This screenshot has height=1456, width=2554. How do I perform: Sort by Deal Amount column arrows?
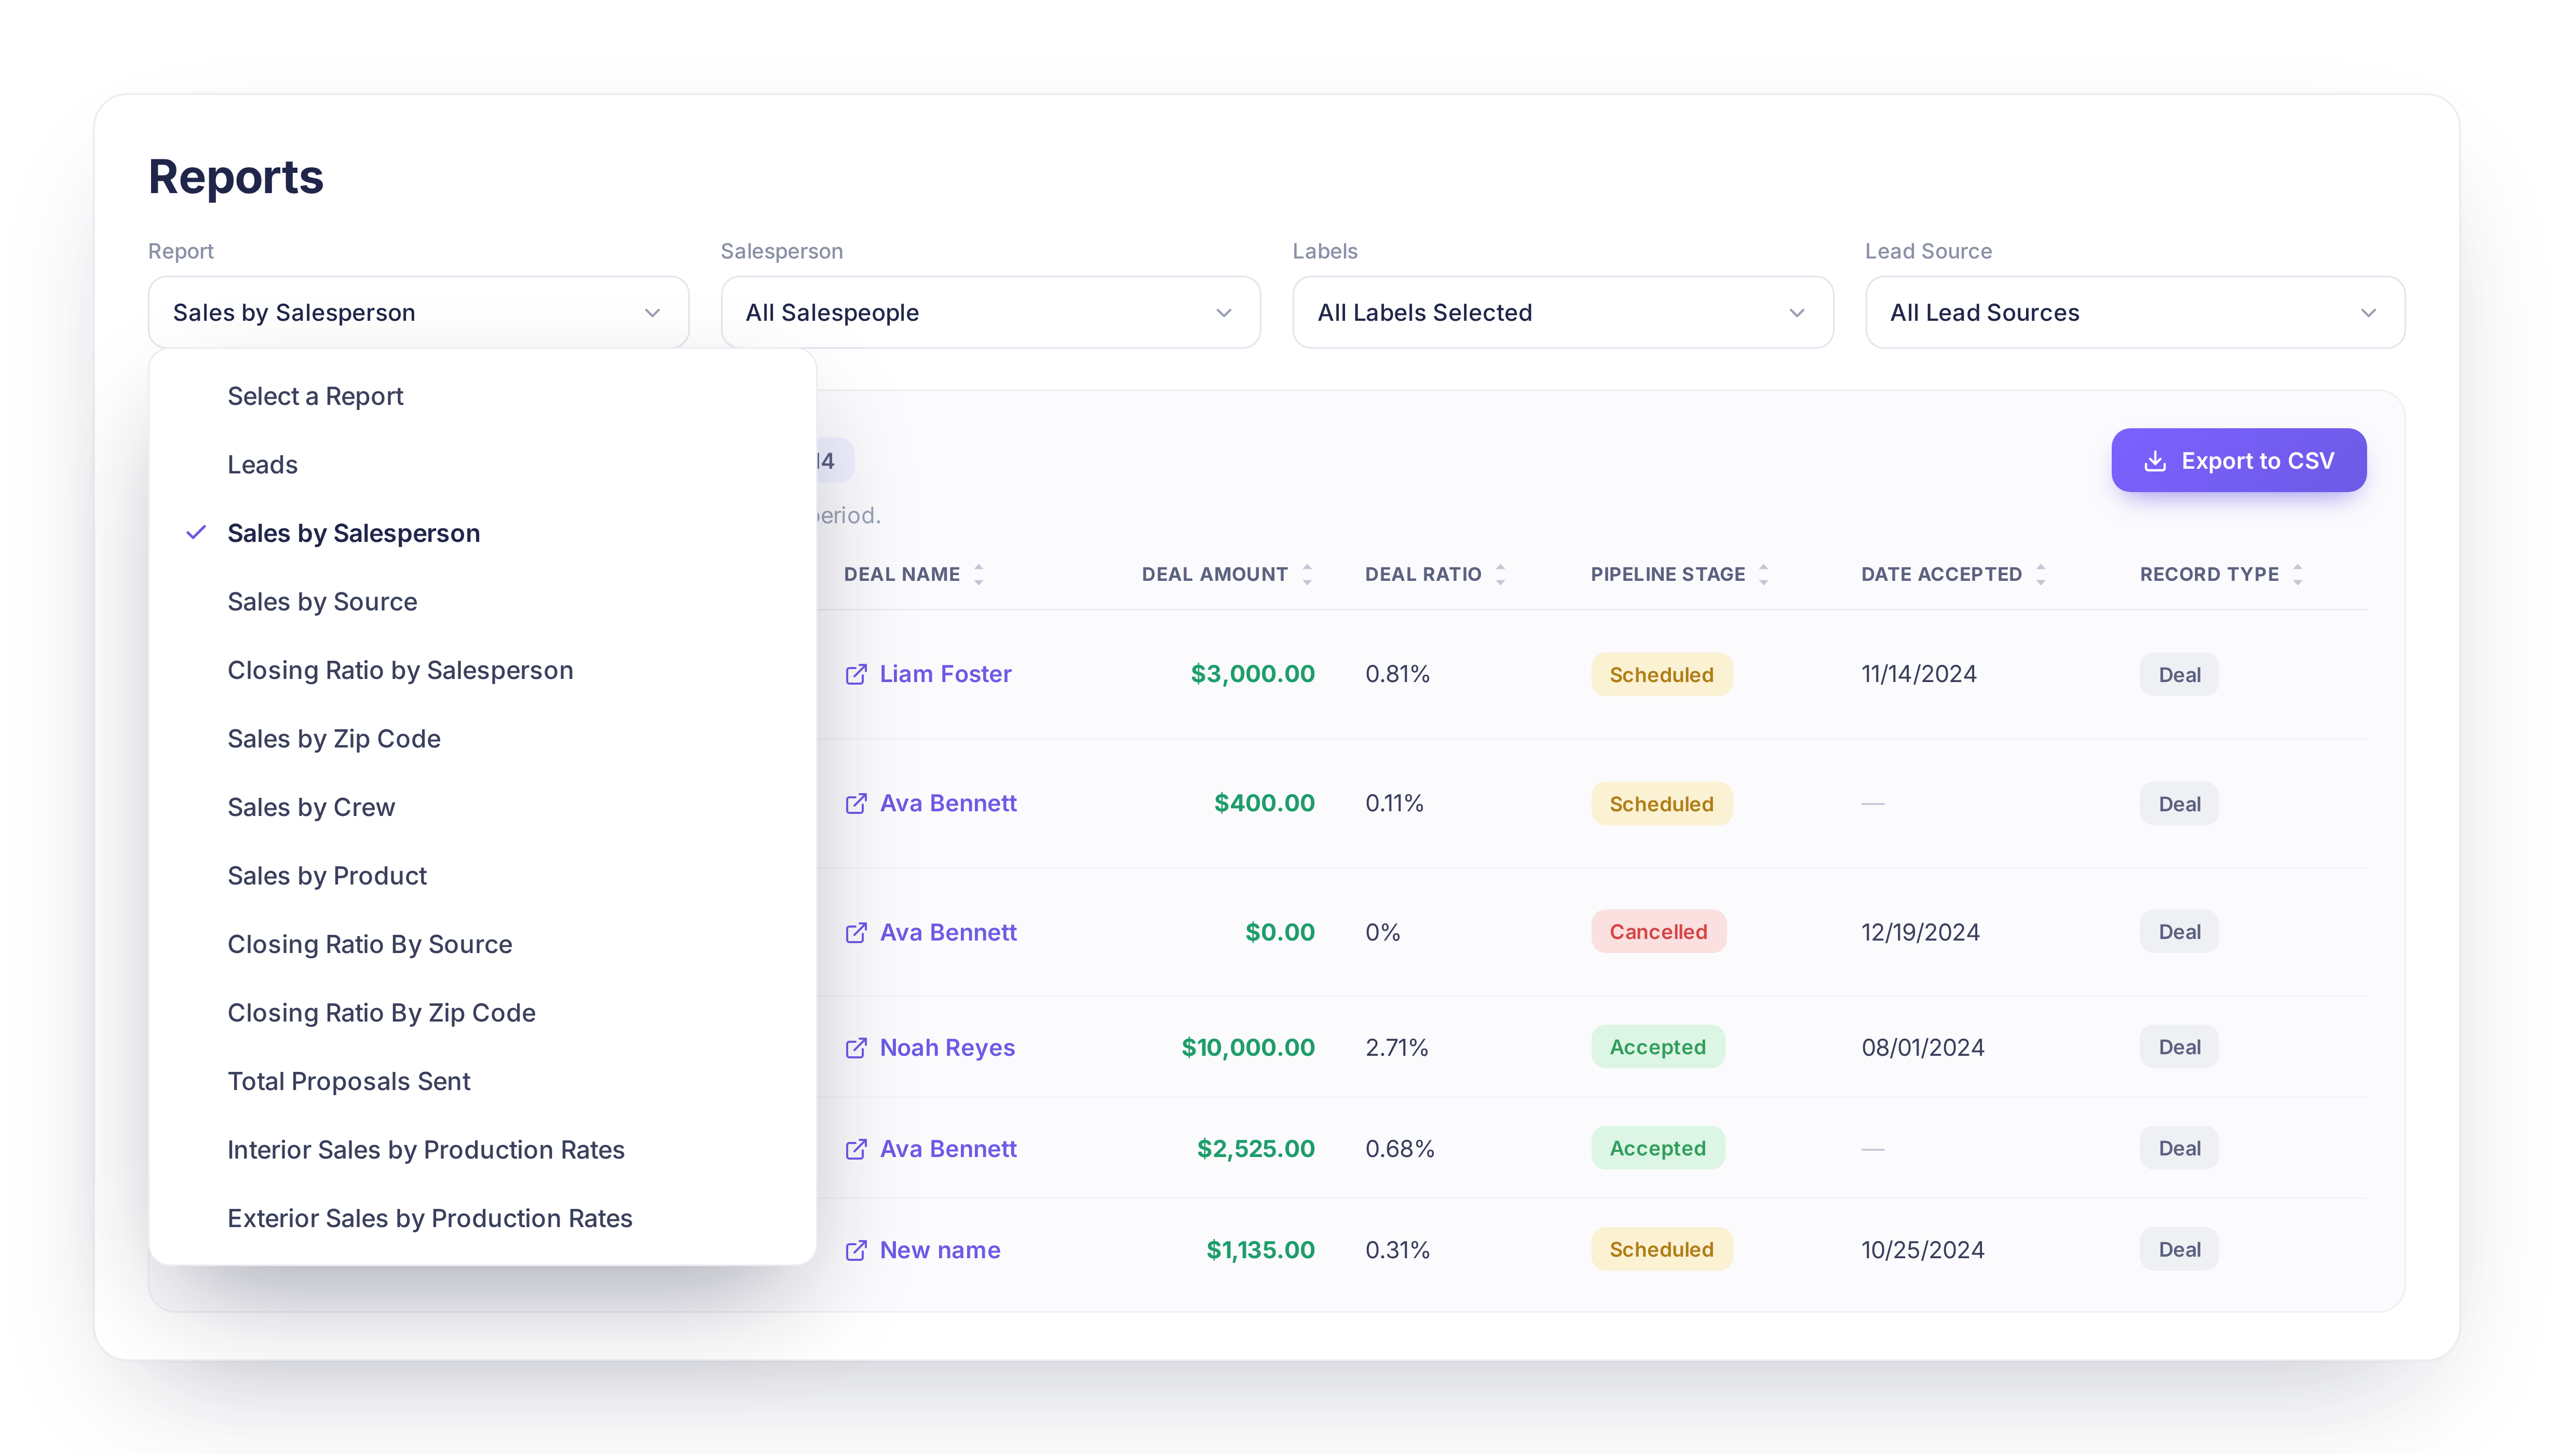click(x=1307, y=574)
